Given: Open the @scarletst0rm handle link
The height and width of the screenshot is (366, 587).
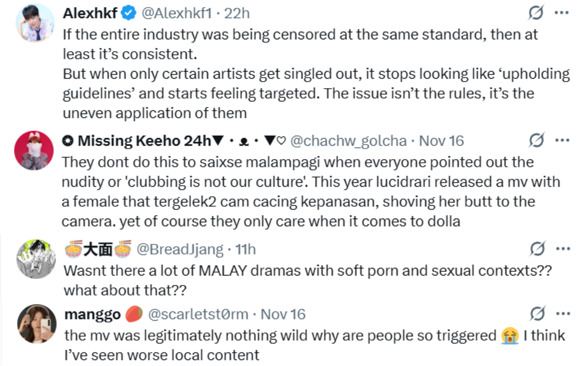Looking at the screenshot, I should coord(198,314).
